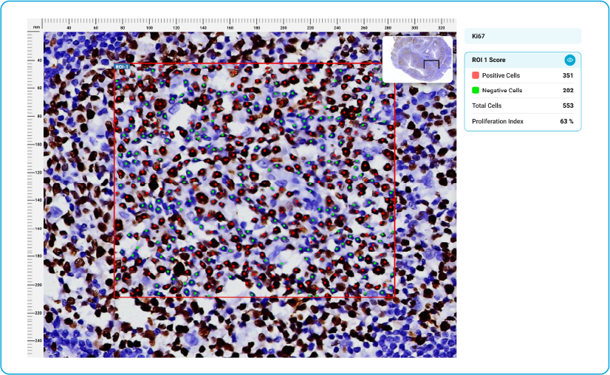Click the Proliferation Index row label

coord(498,121)
